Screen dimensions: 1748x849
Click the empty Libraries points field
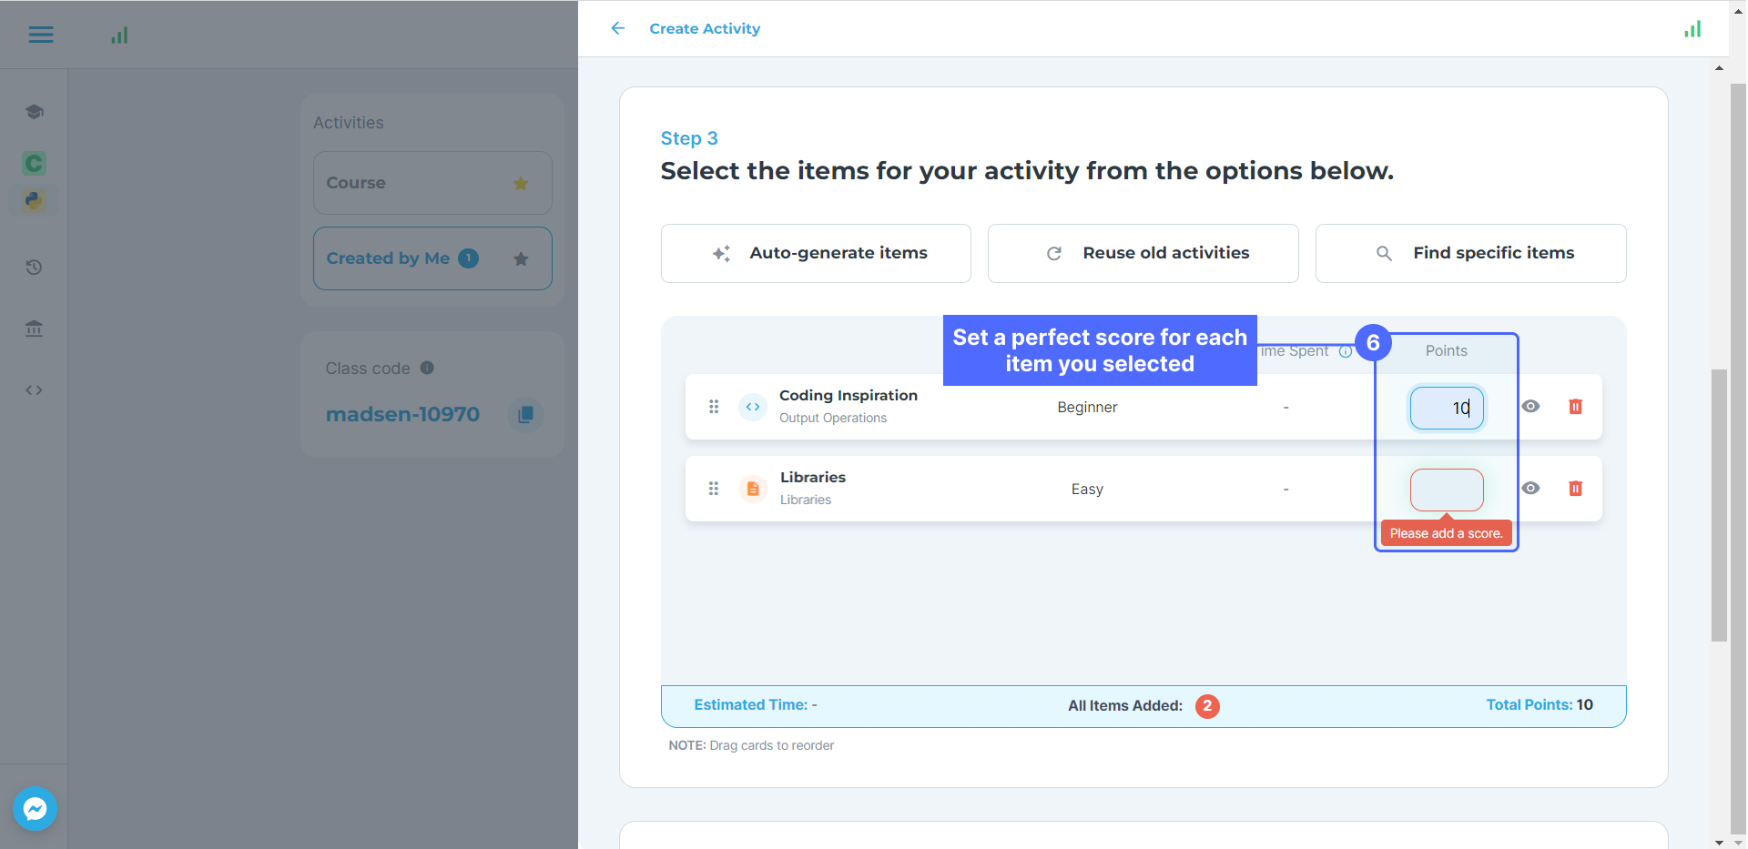(x=1446, y=490)
